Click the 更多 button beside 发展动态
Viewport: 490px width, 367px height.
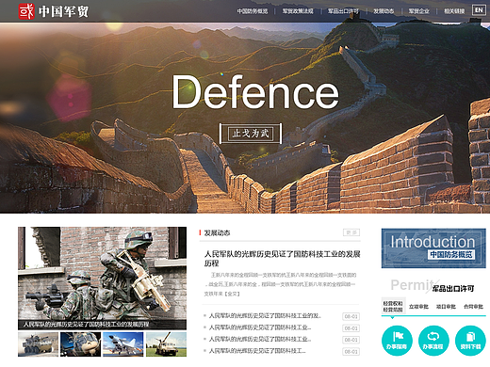(351, 232)
